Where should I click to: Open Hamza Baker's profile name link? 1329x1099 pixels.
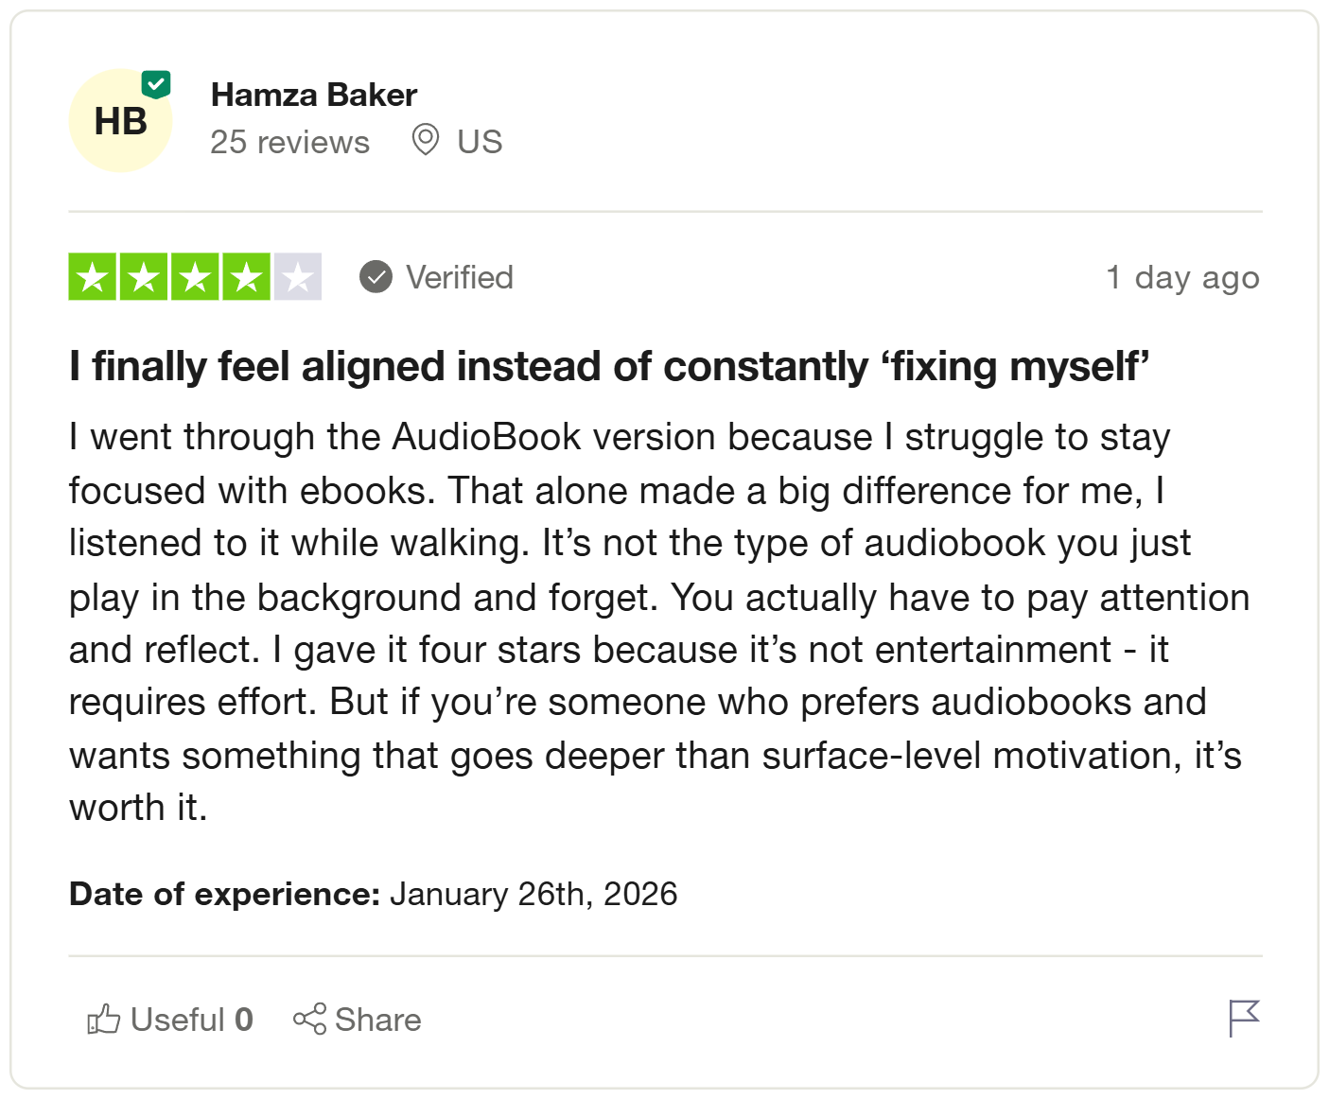[x=313, y=95]
